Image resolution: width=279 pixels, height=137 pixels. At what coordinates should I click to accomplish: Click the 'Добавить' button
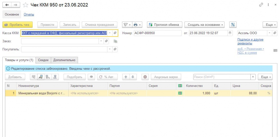tap(15, 77)
